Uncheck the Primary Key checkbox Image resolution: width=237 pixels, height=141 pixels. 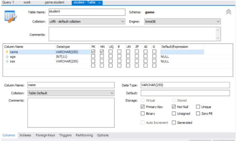143,107
